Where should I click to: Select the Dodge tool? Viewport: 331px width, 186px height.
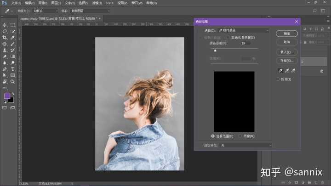point(13,63)
